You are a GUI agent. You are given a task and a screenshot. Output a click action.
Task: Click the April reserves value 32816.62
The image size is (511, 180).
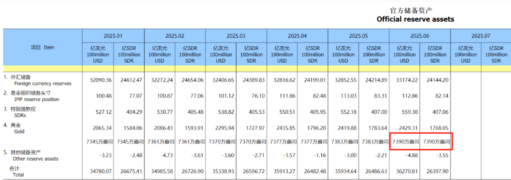coord(284,80)
